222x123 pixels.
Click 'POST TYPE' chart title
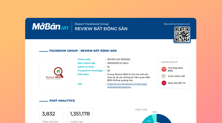141,110
